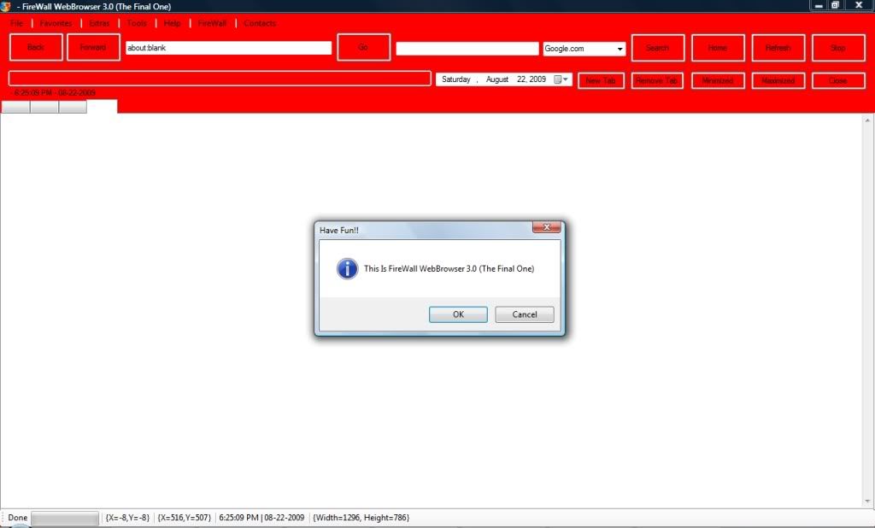Select the month August in date picker

496,79
